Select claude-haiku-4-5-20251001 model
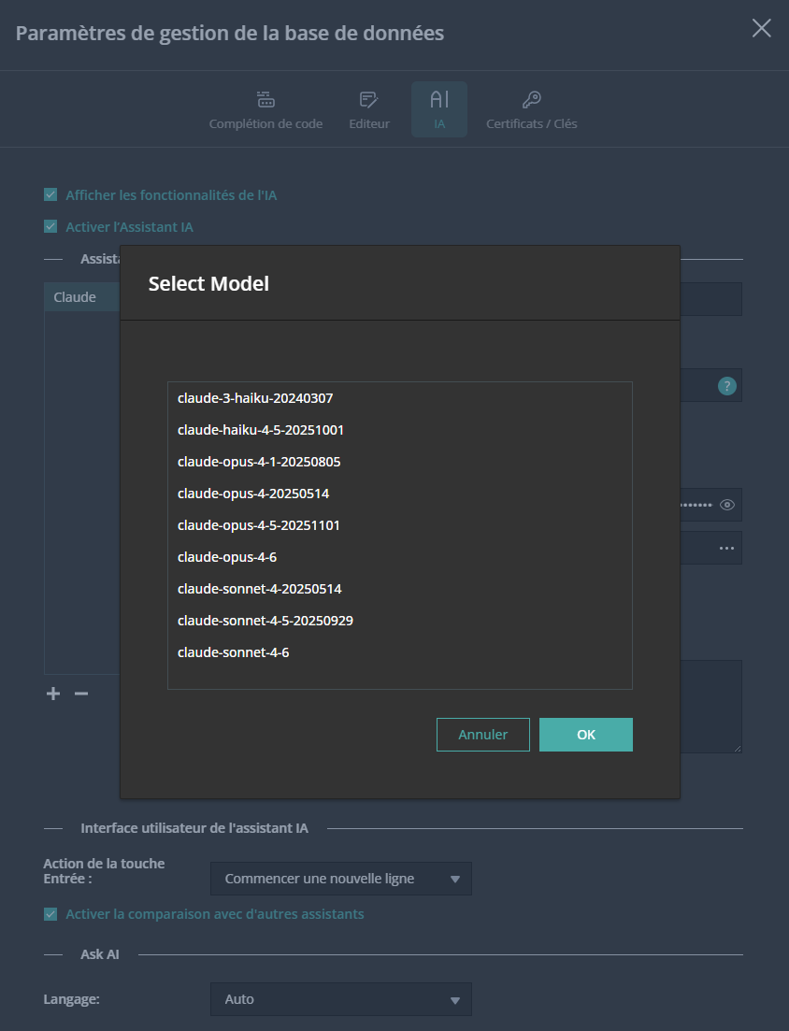This screenshot has height=1031, width=789. pyautogui.click(x=400, y=430)
